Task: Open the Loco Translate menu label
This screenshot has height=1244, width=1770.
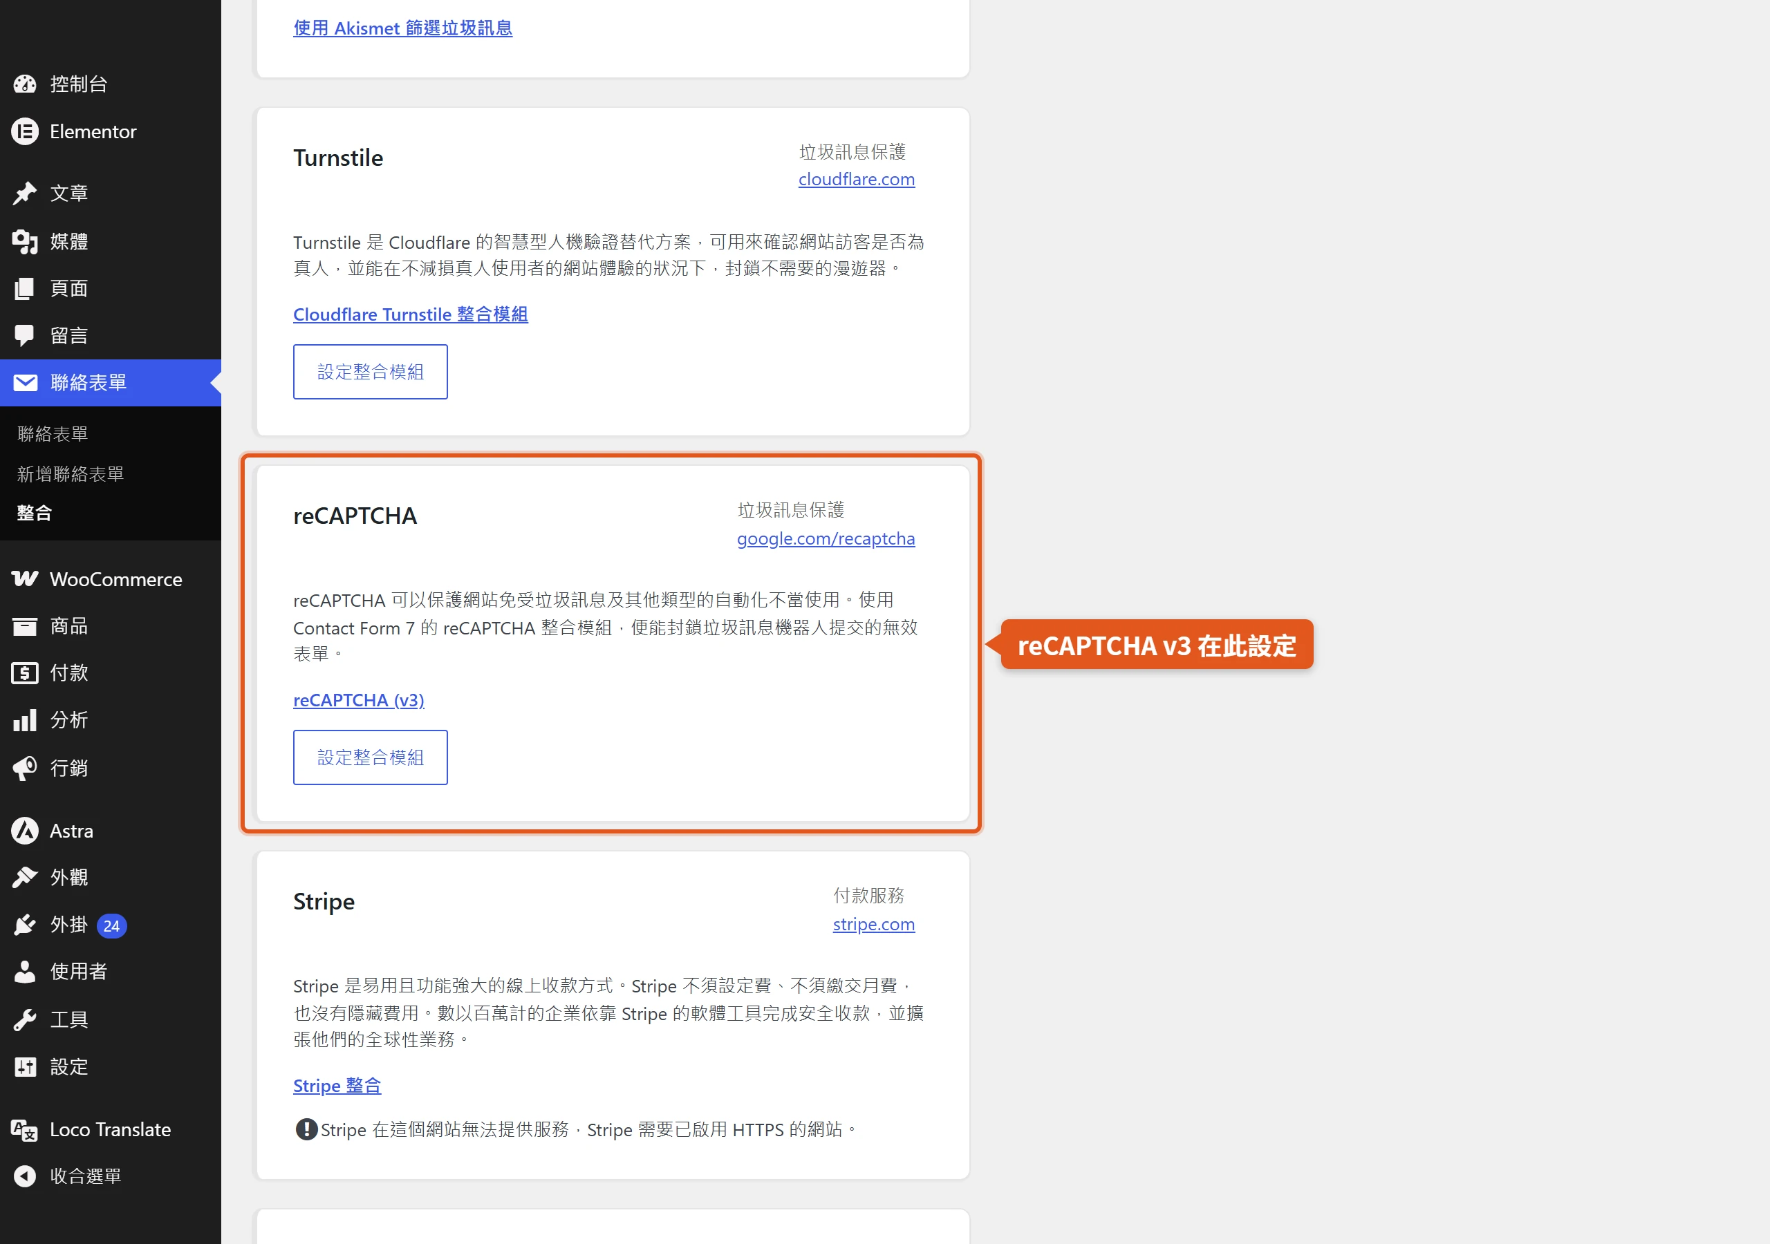Action: pyautogui.click(x=110, y=1130)
